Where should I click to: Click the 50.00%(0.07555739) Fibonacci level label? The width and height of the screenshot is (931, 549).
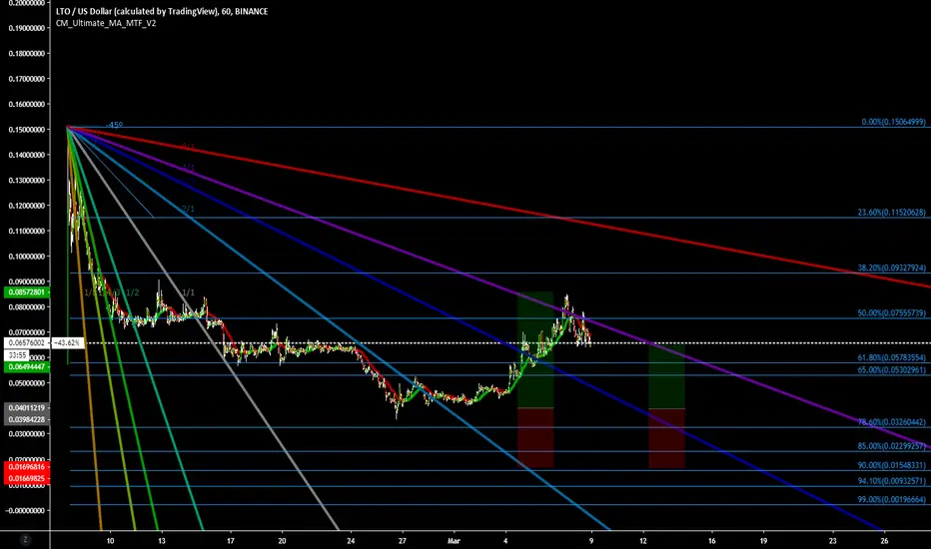pyautogui.click(x=891, y=312)
